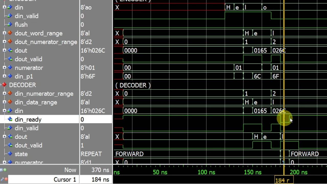The height and width of the screenshot is (184, 327).
Task: Expand the decoder din_numerator_range signal
Action: [x=4, y=93]
